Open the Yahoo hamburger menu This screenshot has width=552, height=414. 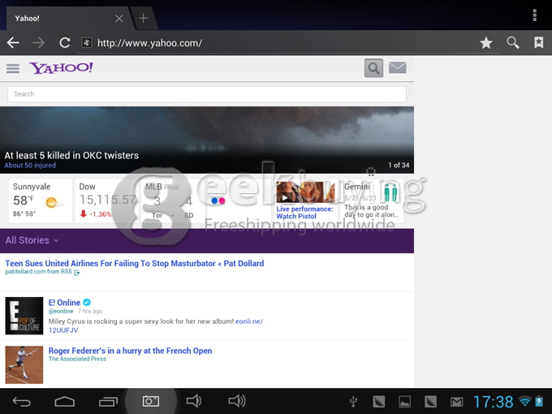tap(13, 68)
